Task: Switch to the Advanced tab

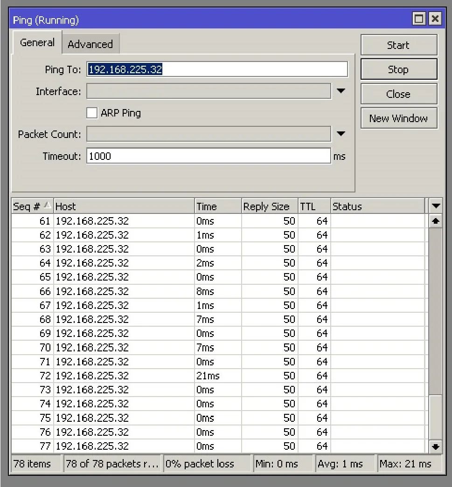Action: [x=90, y=44]
